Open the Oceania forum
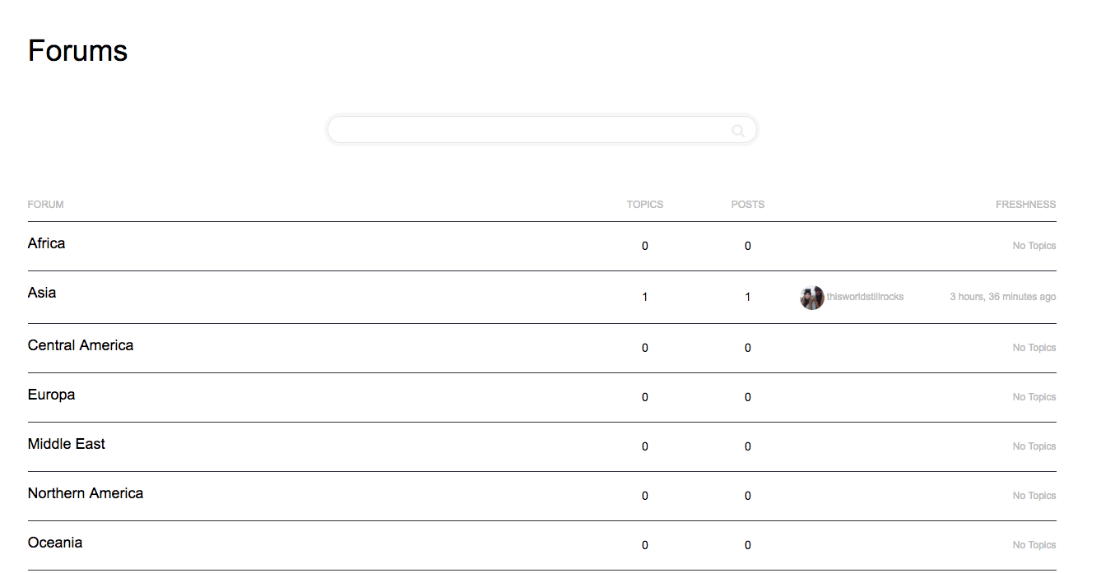 click(55, 543)
